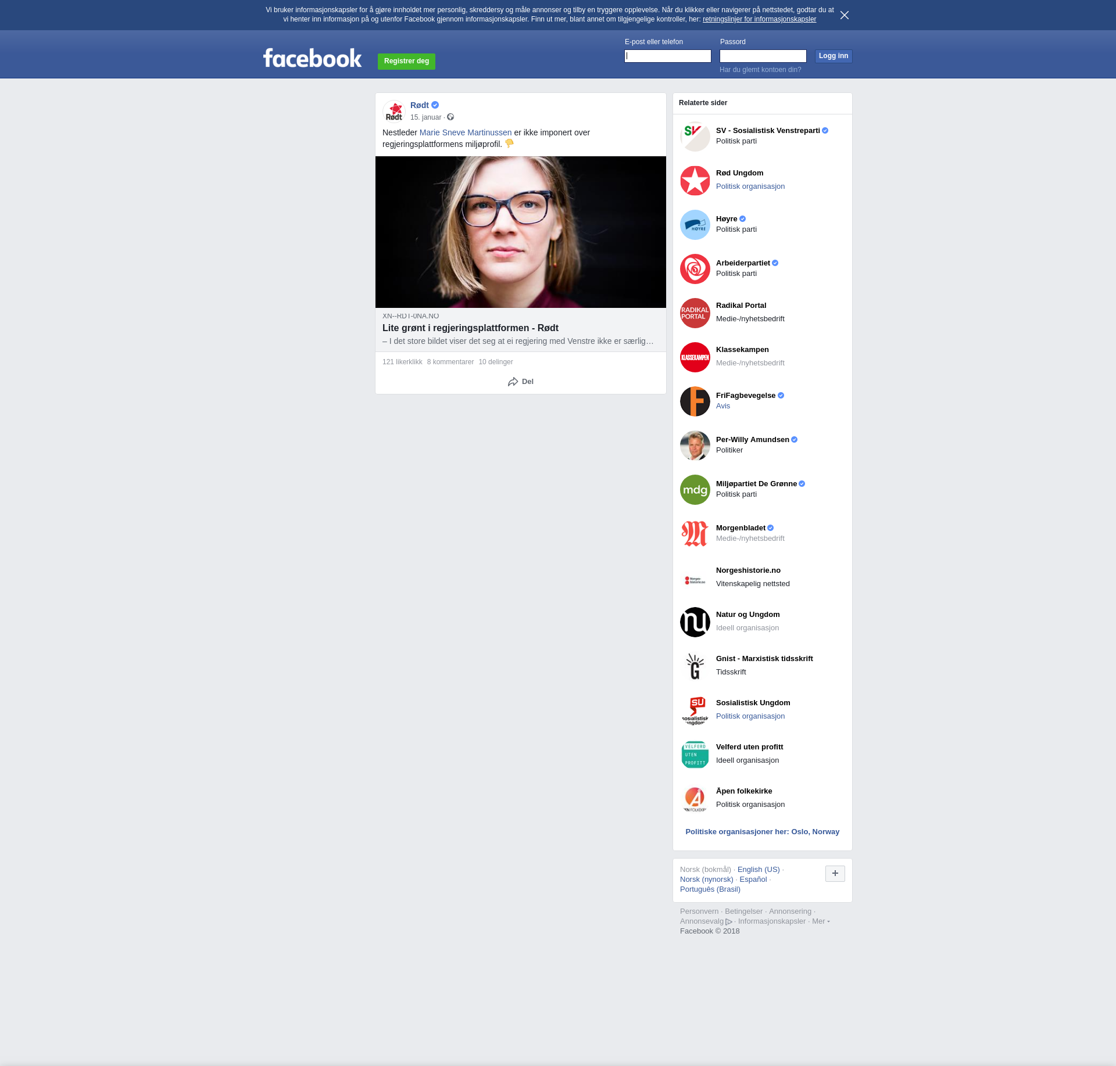This screenshot has width=1116, height=1066.
Task: View 8 kommentarer on post
Action: point(450,362)
